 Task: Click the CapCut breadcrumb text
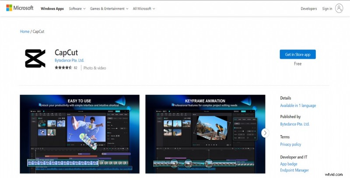point(38,31)
